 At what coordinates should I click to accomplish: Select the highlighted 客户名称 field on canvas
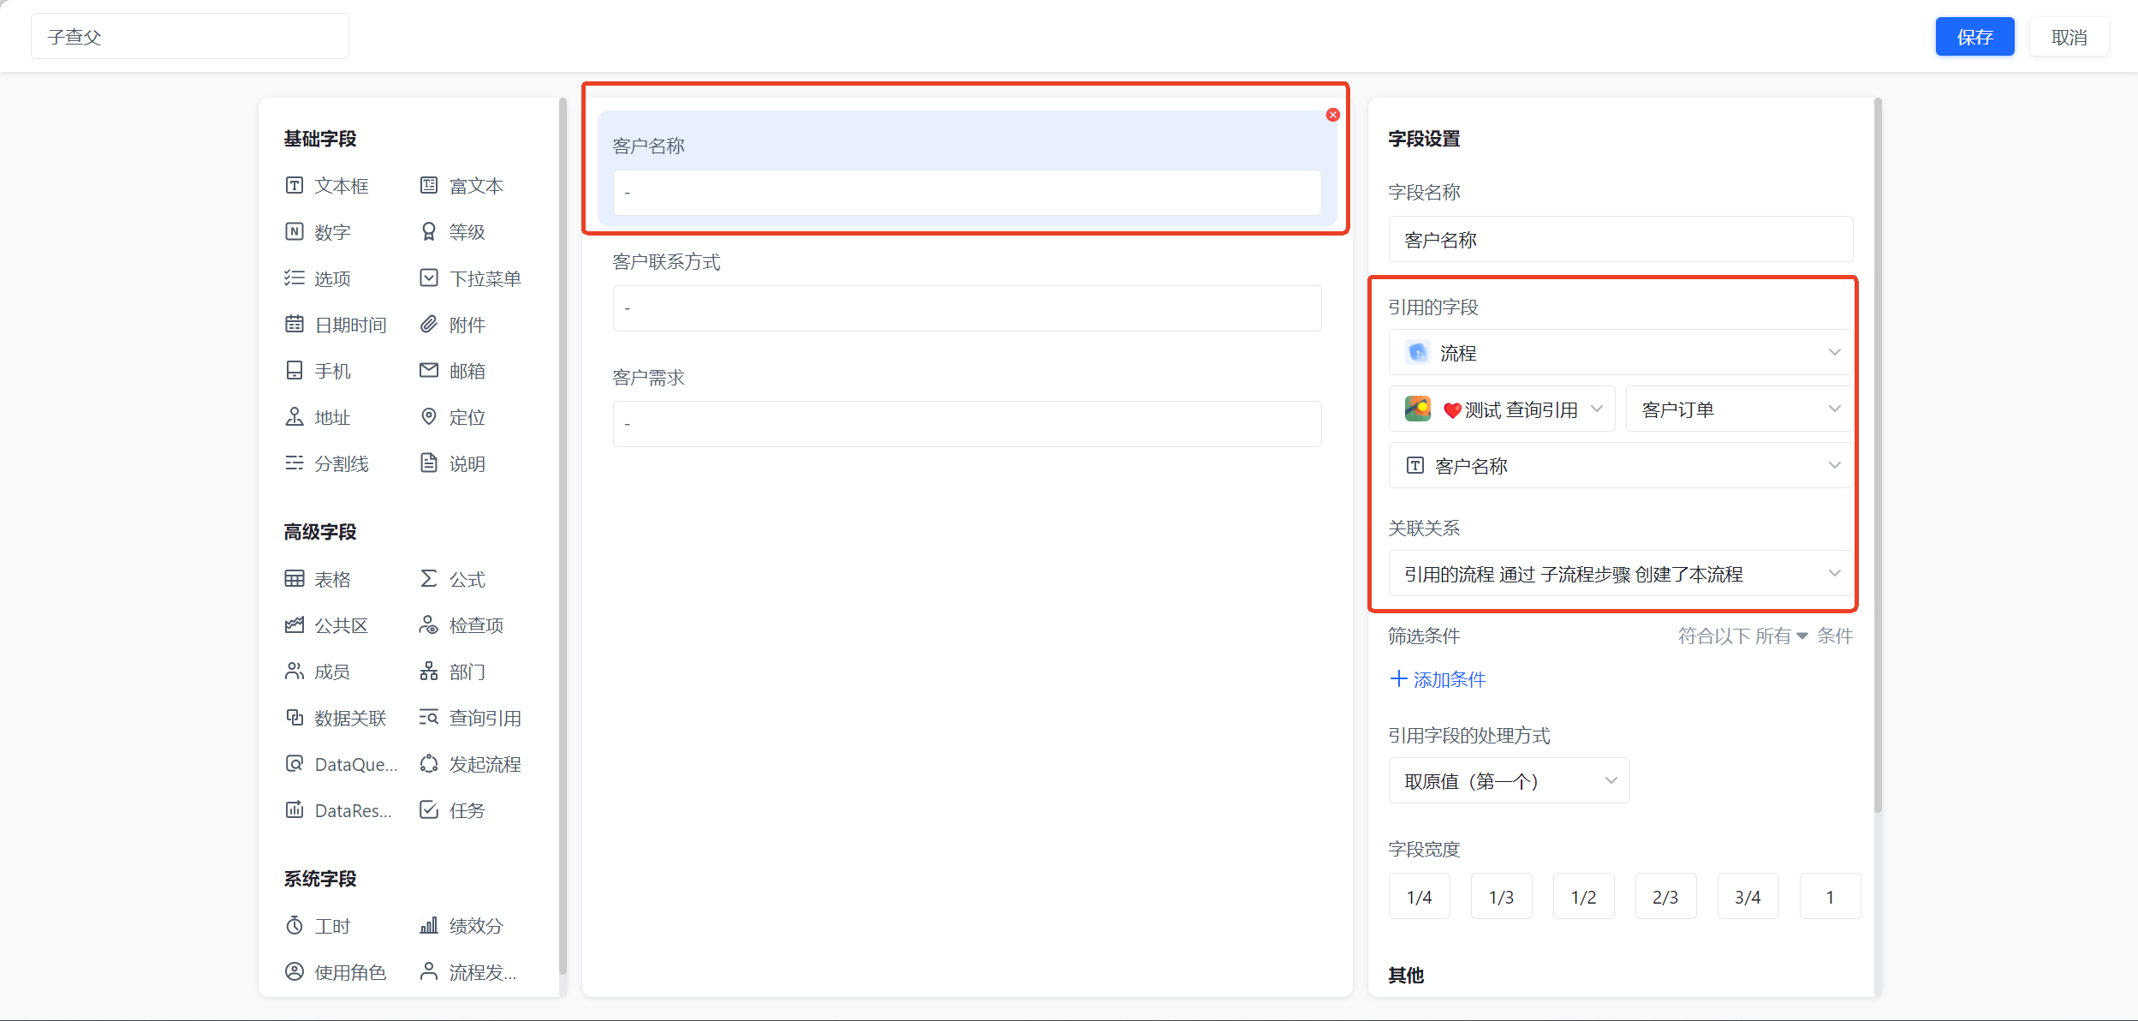click(x=967, y=169)
